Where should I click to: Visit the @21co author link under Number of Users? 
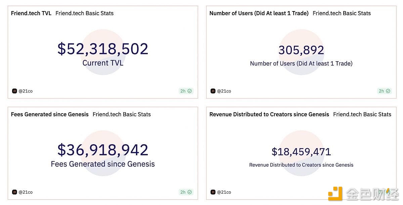[224, 91]
